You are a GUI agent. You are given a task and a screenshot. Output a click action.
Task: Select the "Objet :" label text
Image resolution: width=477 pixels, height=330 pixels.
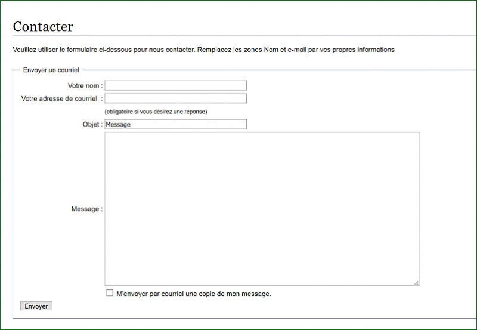(x=92, y=125)
